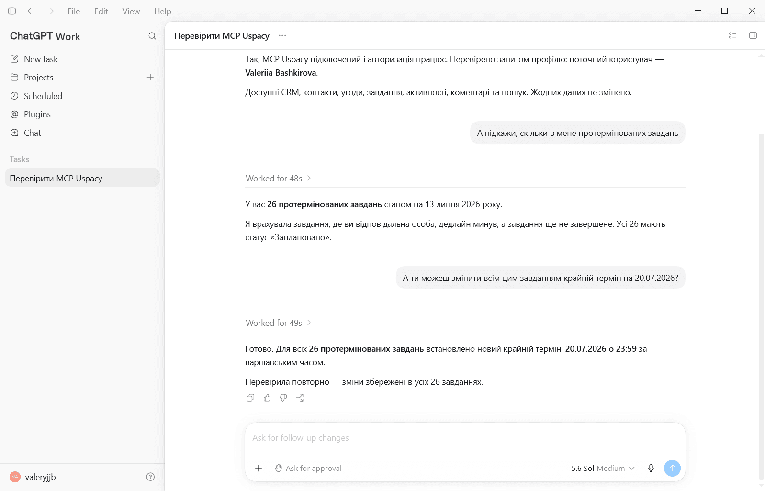The height and width of the screenshot is (491, 765).
Task: Share the last response
Action: point(300,398)
